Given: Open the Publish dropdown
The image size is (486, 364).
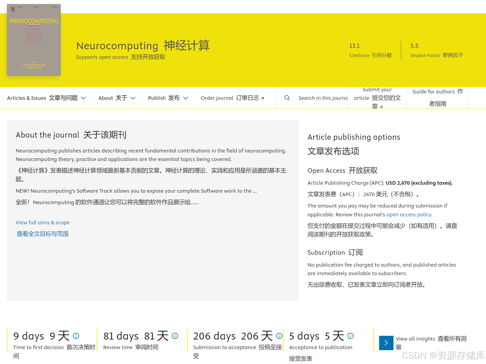Looking at the screenshot, I should click(186, 98).
